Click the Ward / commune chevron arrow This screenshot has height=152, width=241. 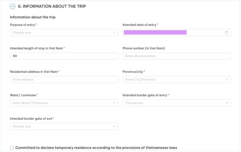click(x=114, y=103)
